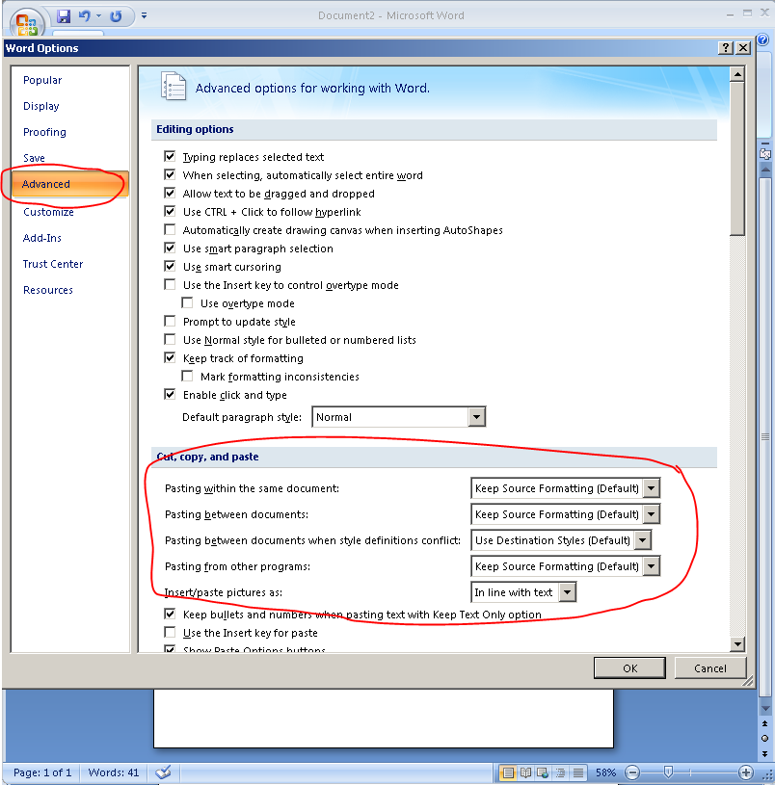Click Previous Page double-arrow in document scrollbar

(764, 723)
